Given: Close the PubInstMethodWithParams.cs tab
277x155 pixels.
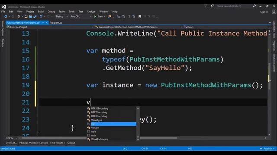Looking at the screenshot, I should pyautogui.click(x=47, y=23).
